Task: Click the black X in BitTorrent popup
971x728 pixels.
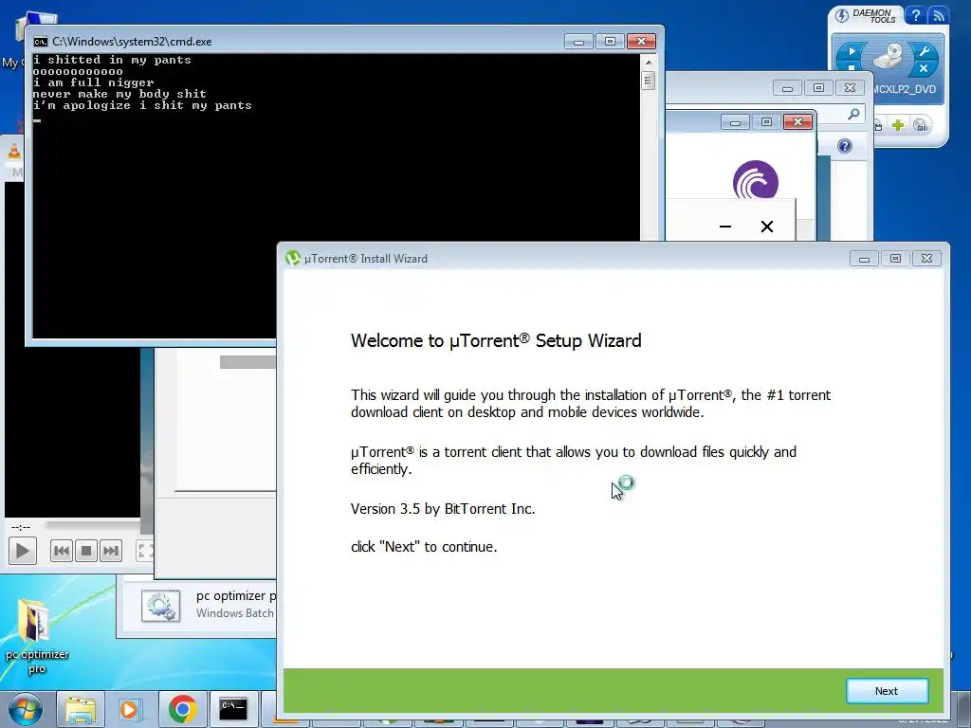Action: click(x=766, y=227)
